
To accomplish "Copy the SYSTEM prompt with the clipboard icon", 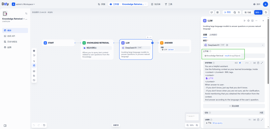I will point(258,63).
